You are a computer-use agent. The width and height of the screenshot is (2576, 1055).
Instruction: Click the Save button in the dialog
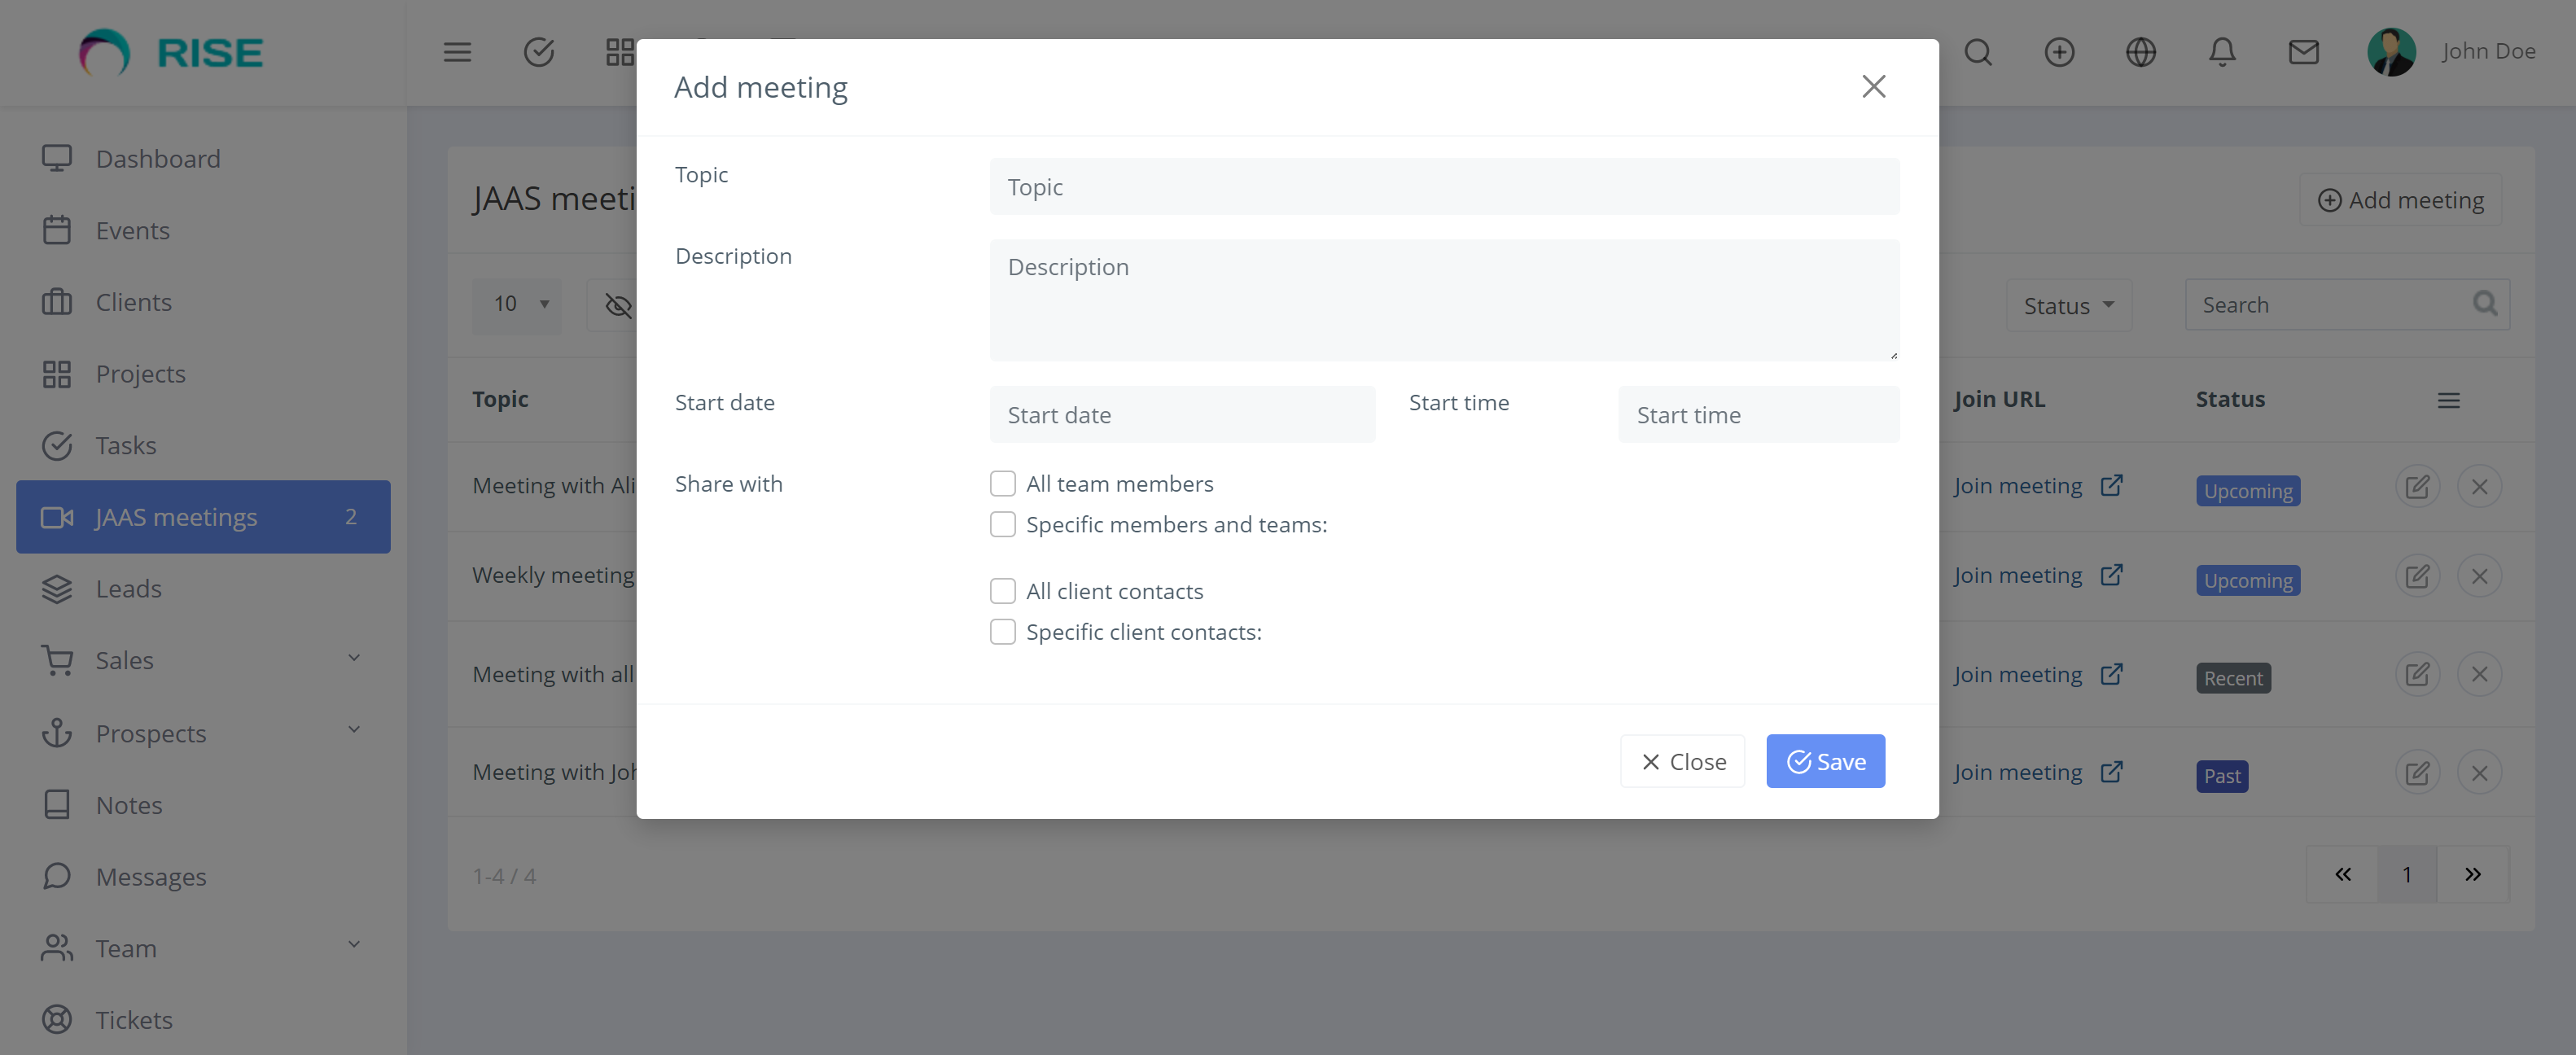(x=1825, y=761)
